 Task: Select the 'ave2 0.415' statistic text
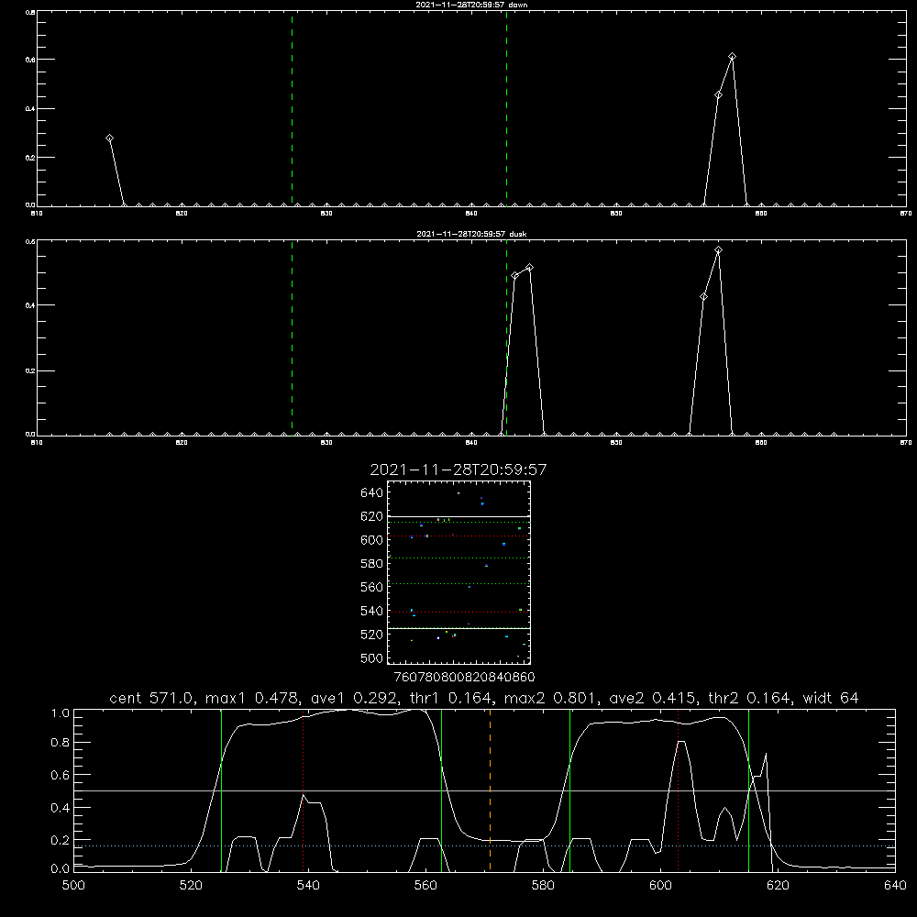tap(653, 698)
